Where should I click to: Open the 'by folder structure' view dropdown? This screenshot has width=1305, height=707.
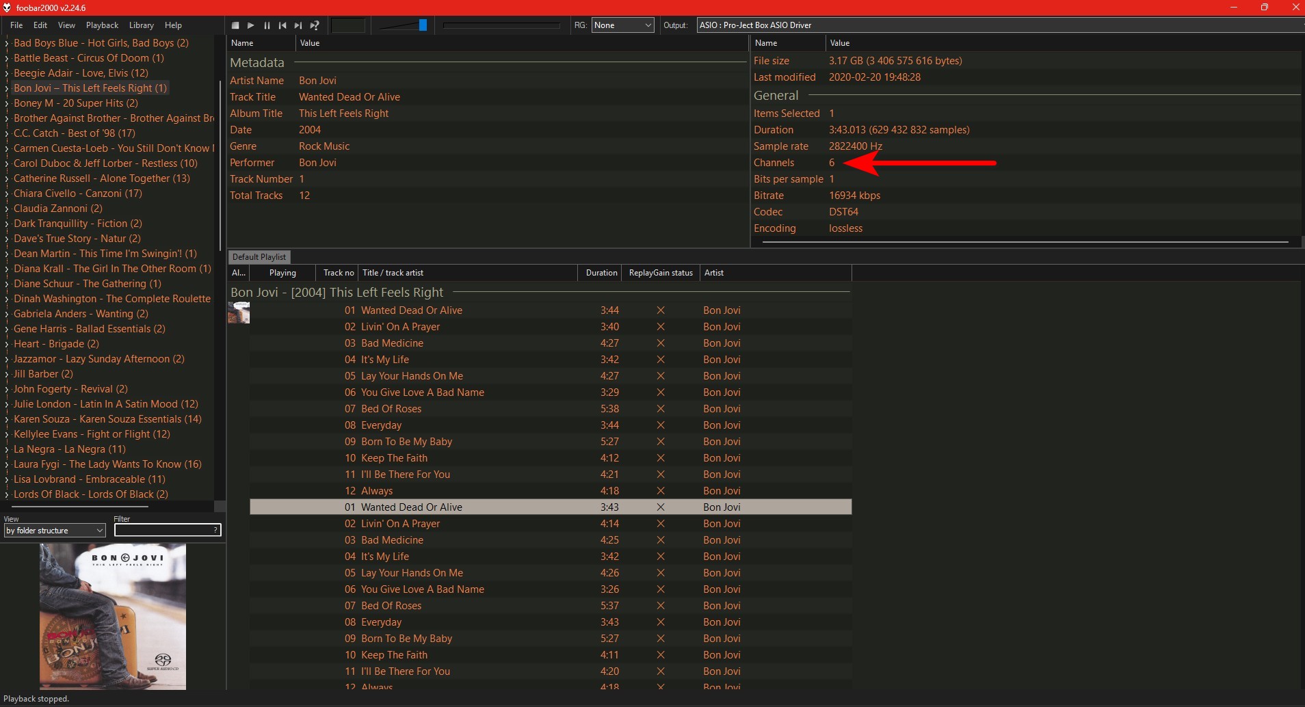[55, 531]
